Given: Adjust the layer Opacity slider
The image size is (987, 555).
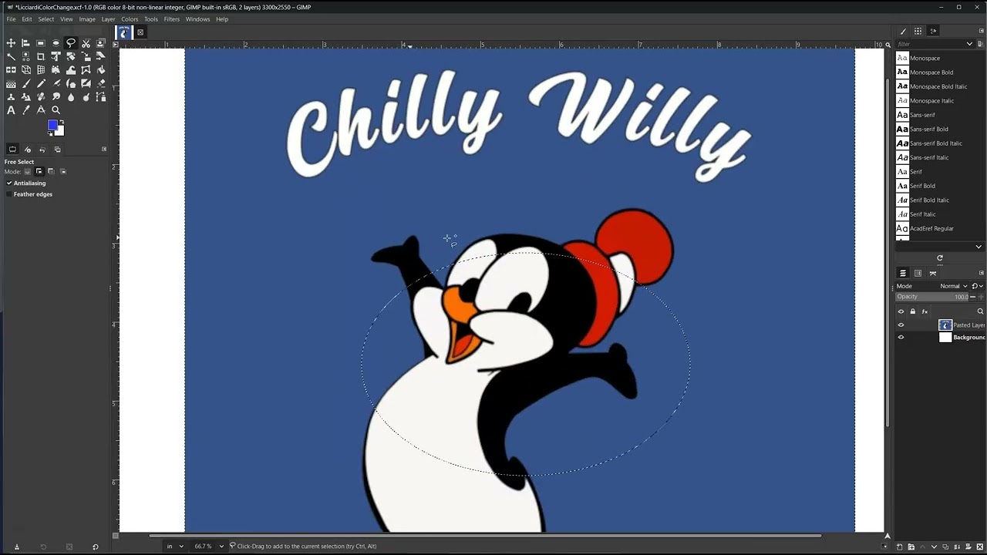Looking at the screenshot, I should pyautogui.click(x=931, y=297).
